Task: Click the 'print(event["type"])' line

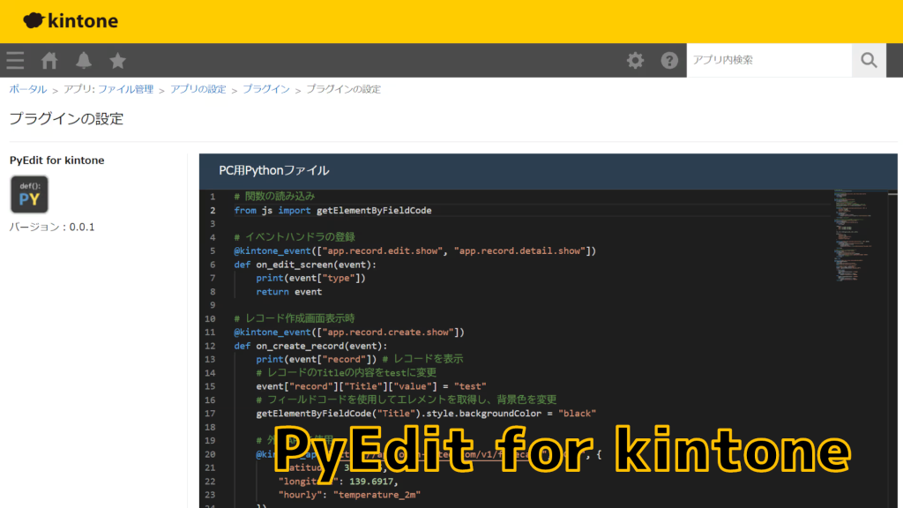Action: point(310,278)
